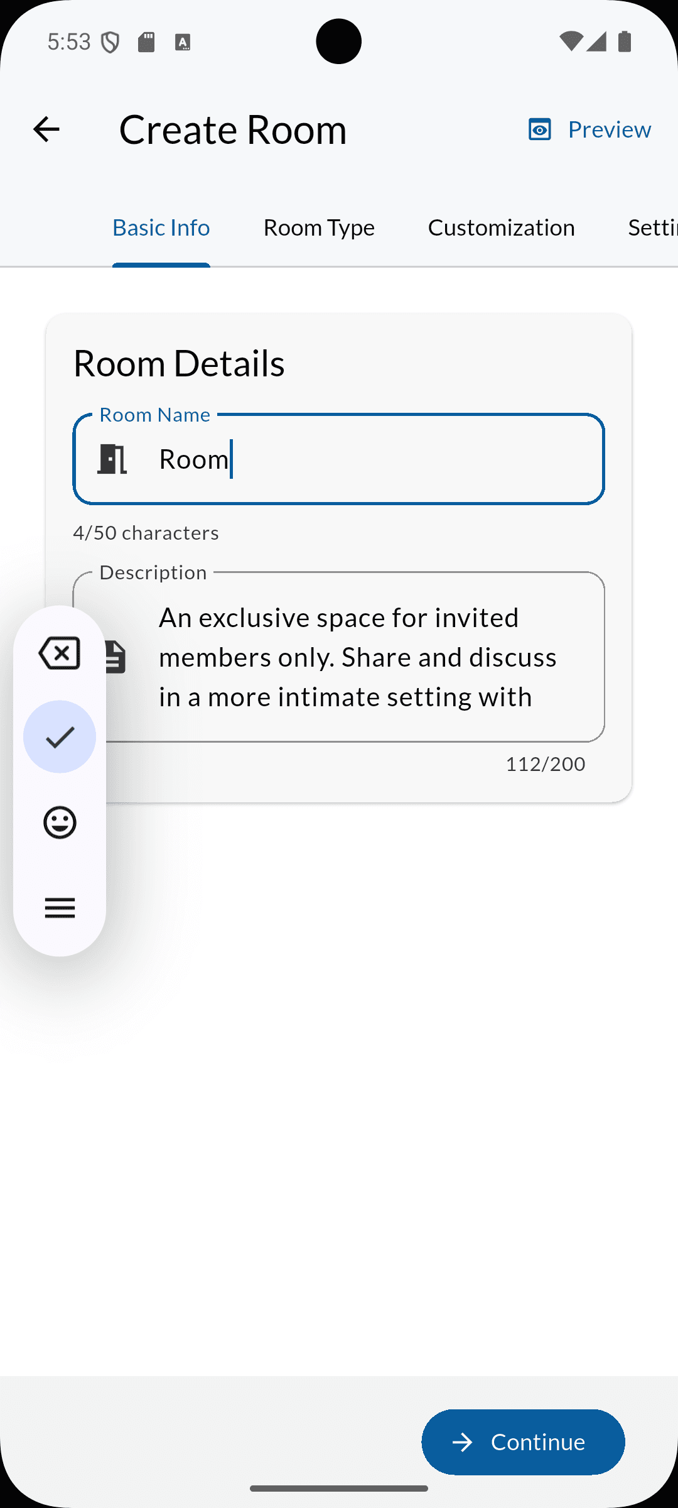Tap the Room Details heading
The width and height of the screenshot is (678, 1508).
point(179,363)
